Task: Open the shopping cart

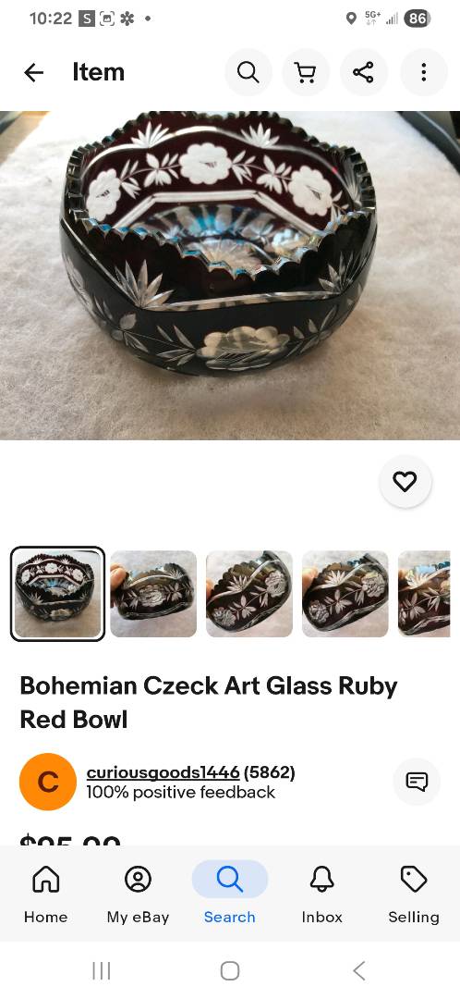Action: (x=306, y=73)
